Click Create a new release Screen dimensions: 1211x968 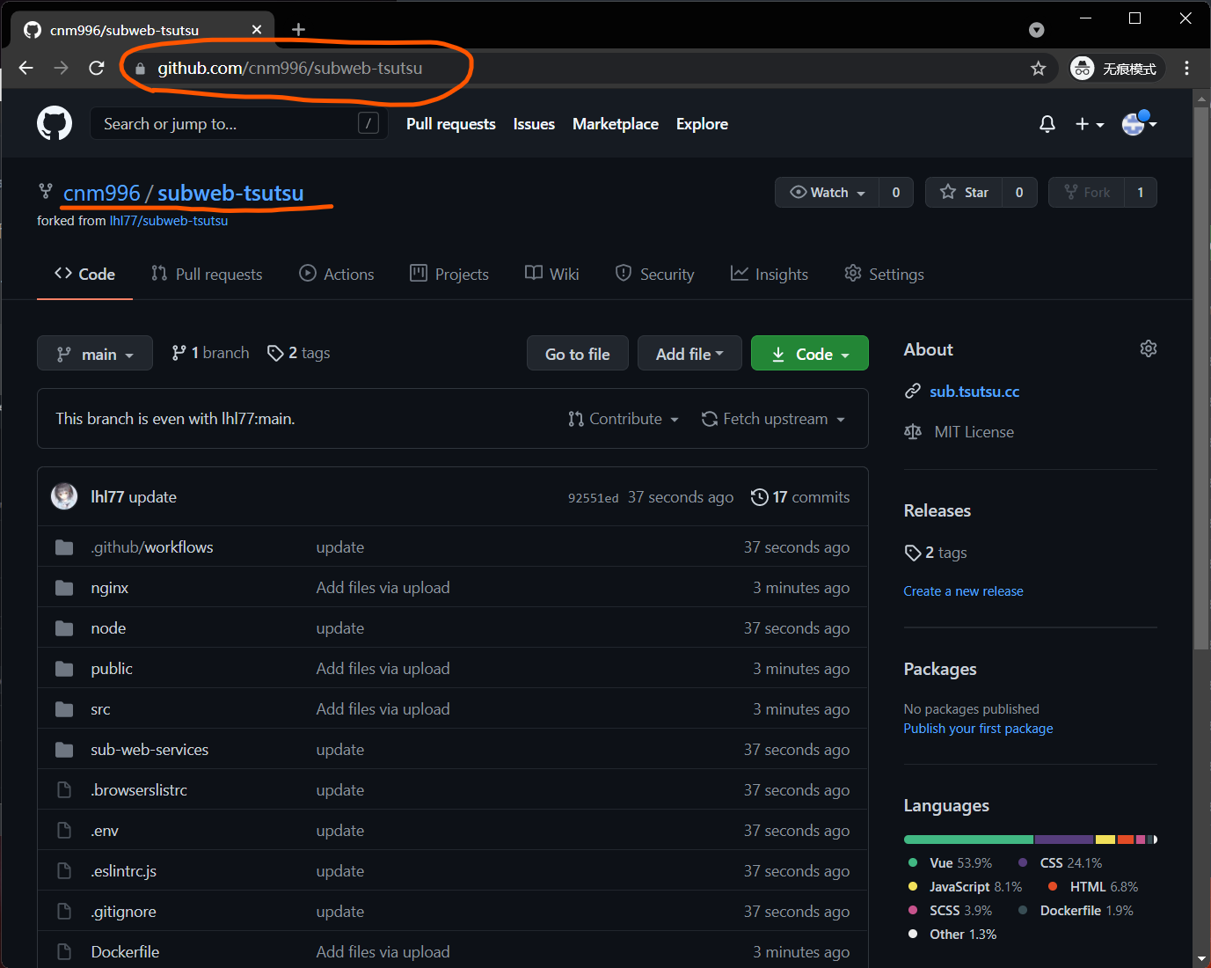point(963,591)
